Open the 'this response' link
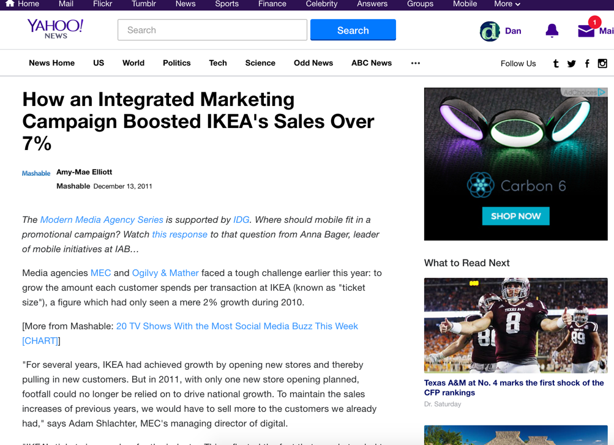 tap(180, 234)
